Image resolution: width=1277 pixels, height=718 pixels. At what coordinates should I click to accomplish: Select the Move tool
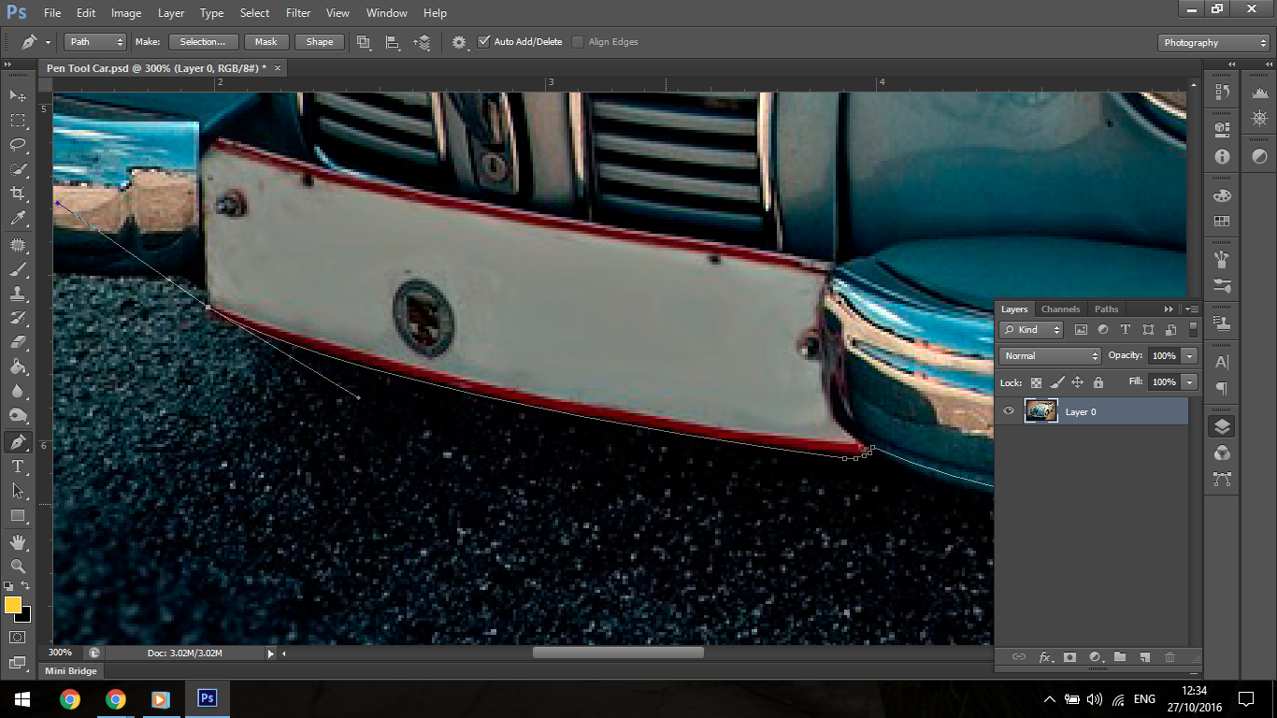pos(18,96)
